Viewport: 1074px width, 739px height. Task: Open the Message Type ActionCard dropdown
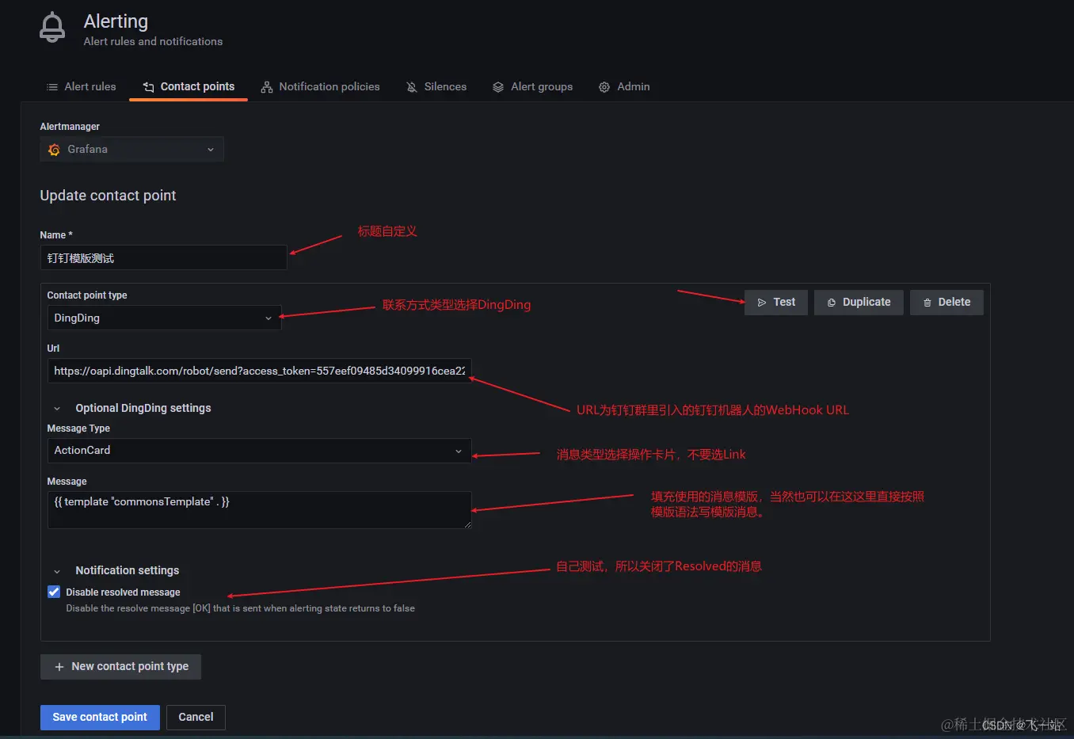[x=259, y=451]
